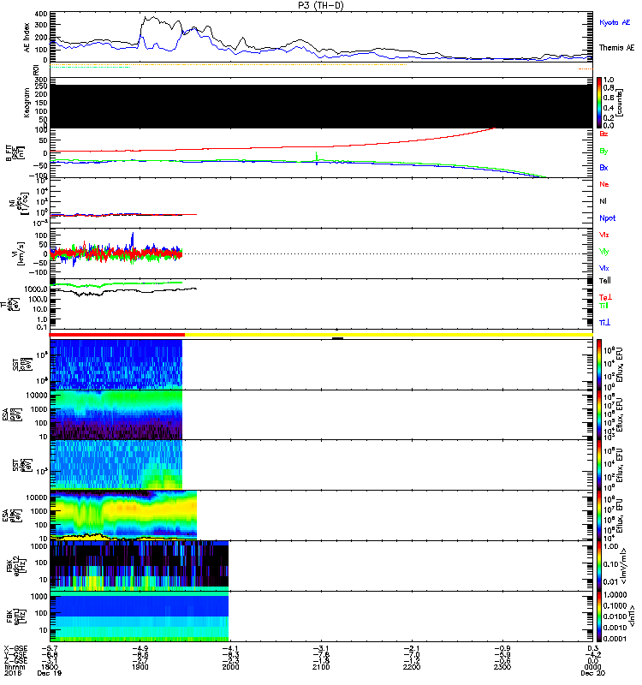Click the 2000 time tick label
Image resolution: width=642 pixels, height=685 pixels.
(x=230, y=667)
